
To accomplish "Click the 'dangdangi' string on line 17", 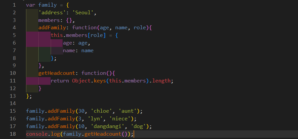I will pyautogui.click(x=107, y=126).
